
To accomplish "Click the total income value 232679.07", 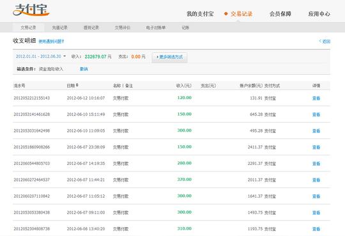I will point(95,57).
